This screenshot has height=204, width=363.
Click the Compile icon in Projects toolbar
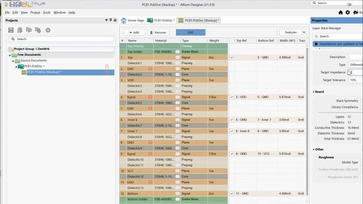click(x=20, y=30)
